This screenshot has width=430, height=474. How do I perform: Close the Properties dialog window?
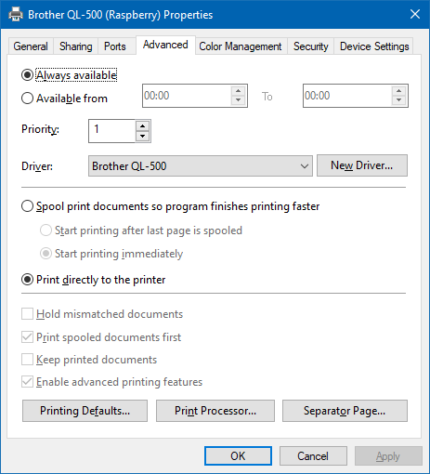(415, 14)
